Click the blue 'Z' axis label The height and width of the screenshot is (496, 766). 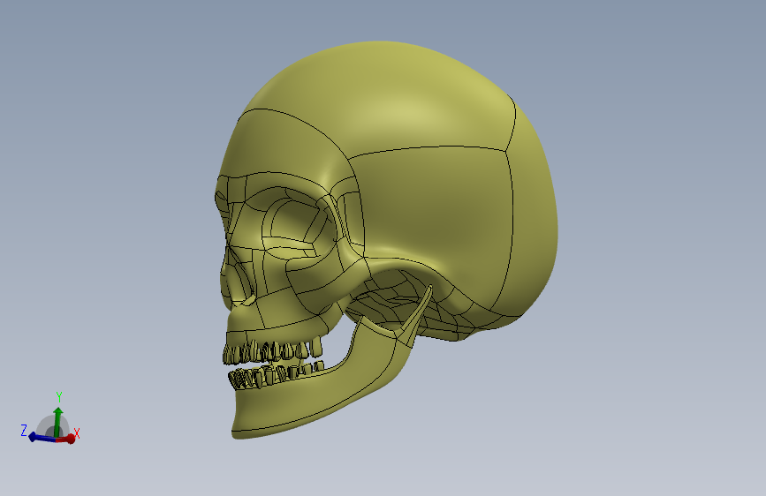[x=24, y=430]
